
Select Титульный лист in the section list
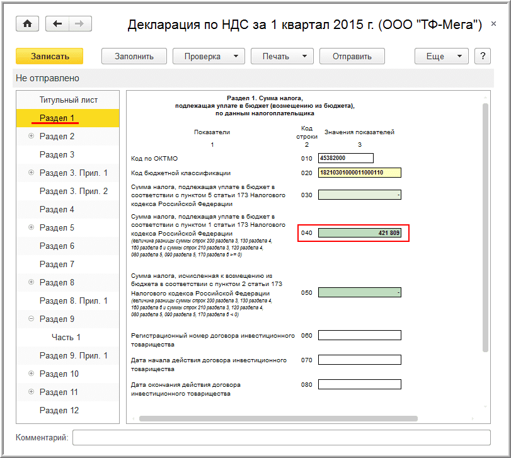69,100
